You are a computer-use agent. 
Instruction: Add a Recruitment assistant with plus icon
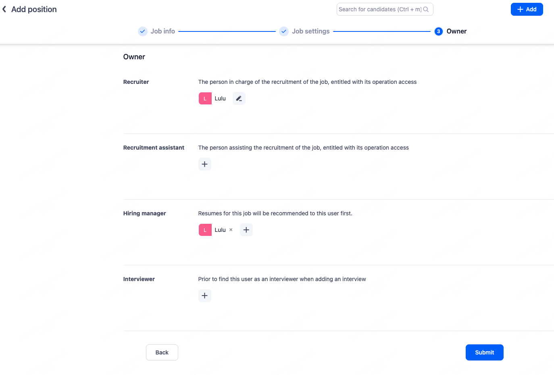(205, 164)
